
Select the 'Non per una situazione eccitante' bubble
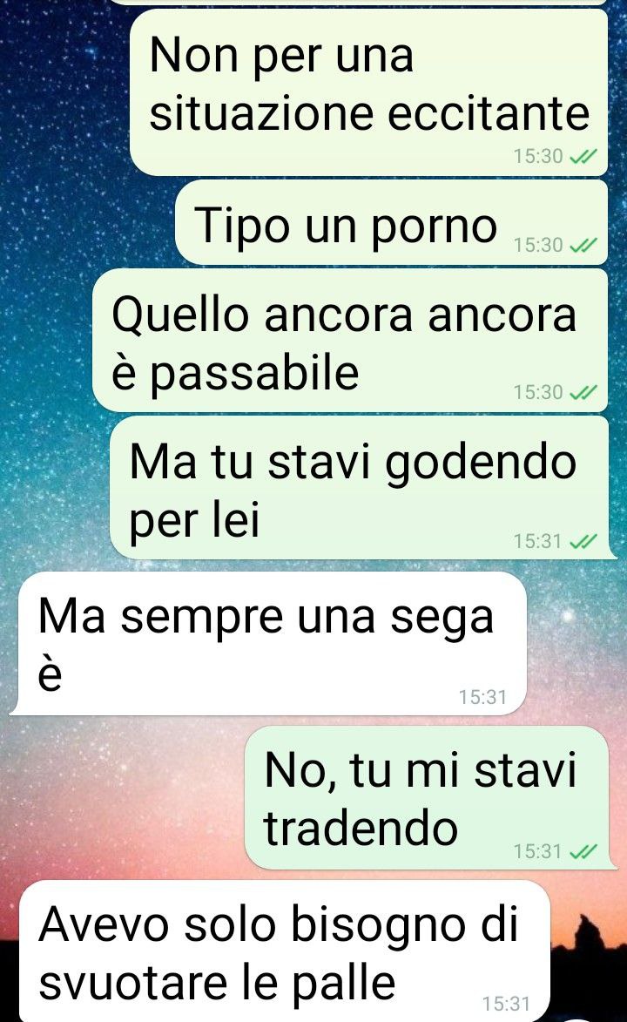[369, 91]
